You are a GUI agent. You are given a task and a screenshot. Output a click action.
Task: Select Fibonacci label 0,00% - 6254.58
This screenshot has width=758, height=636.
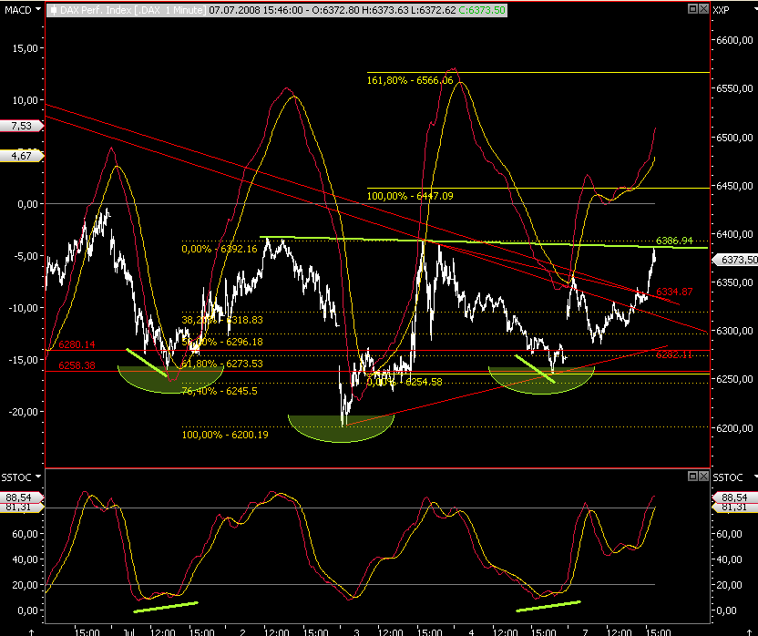pos(405,382)
